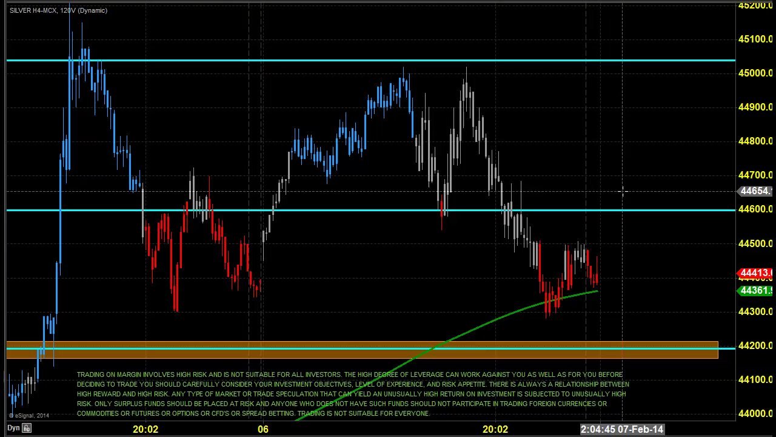Select the SILVER H4-MCX symbol title

click(x=58, y=10)
